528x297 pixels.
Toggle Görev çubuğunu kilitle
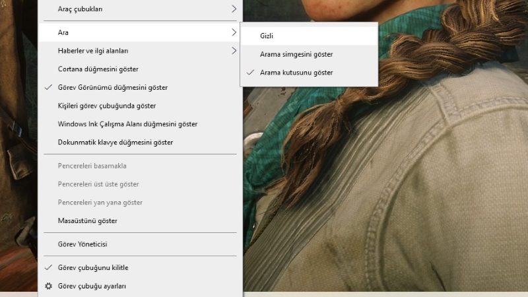point(140,268)
